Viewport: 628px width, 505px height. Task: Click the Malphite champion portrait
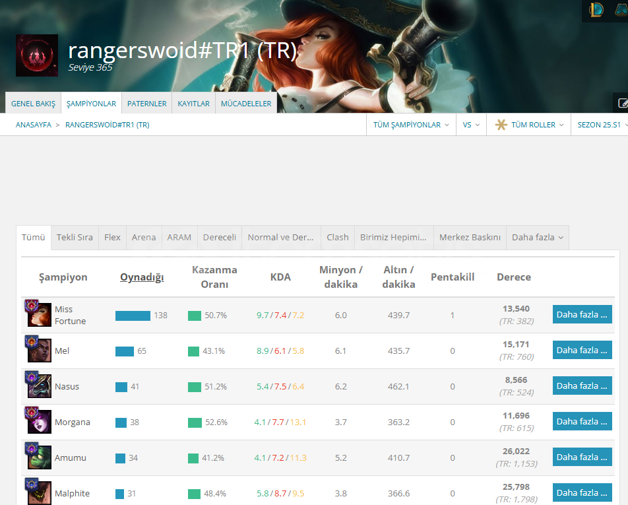tap(40, 493)
